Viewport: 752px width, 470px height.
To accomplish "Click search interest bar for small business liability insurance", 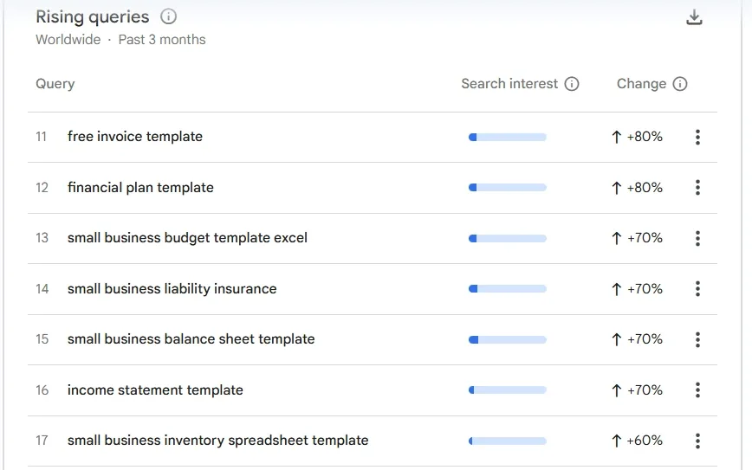I will (x=508, y=289).
